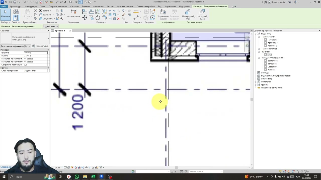The height and width of the screenshot is (180, 321).
Task: Click the help question mark icon
Action: pos(295,2)
